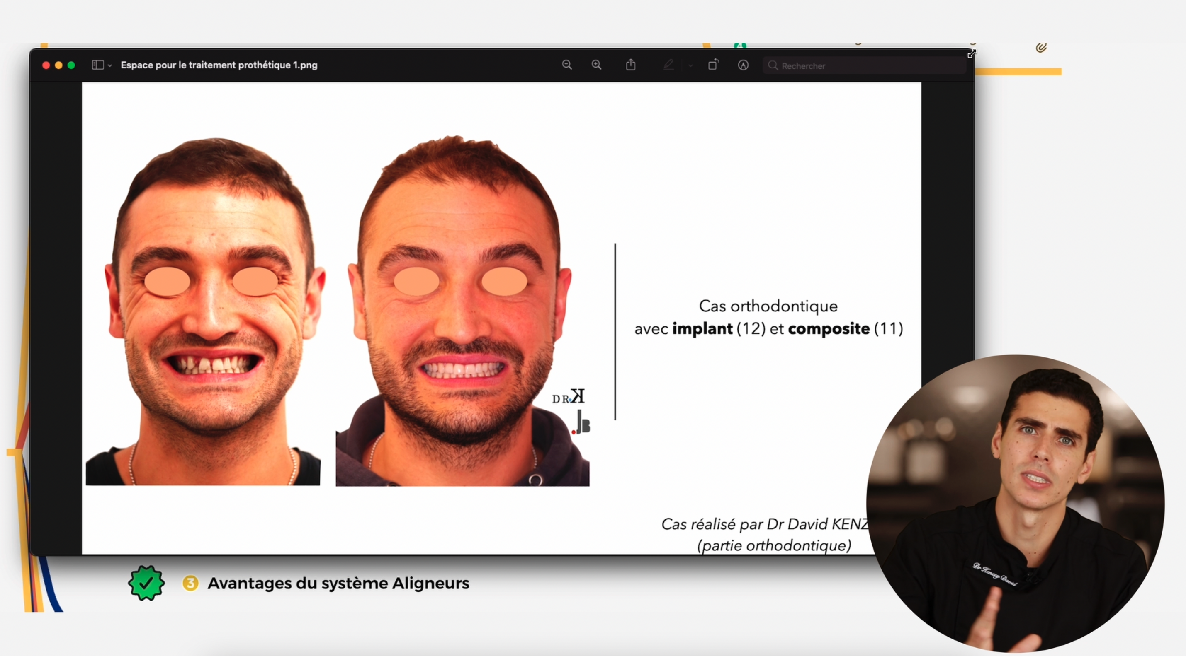The height and width of the screenshot is (656, 1186).
Task: Select the zoom in tool in the toolbar
Action: [x=597, y=65]
